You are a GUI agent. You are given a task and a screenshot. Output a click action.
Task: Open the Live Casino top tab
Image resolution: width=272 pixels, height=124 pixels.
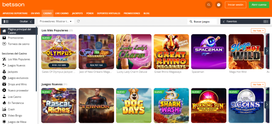(x=62, y=13)
